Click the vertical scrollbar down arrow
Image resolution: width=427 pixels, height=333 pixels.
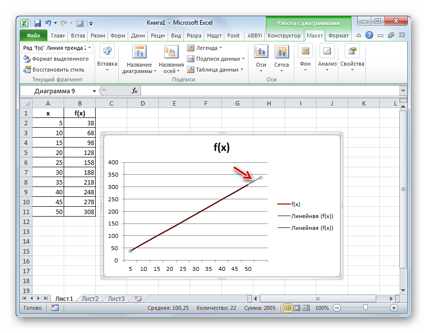pos(403,290)
